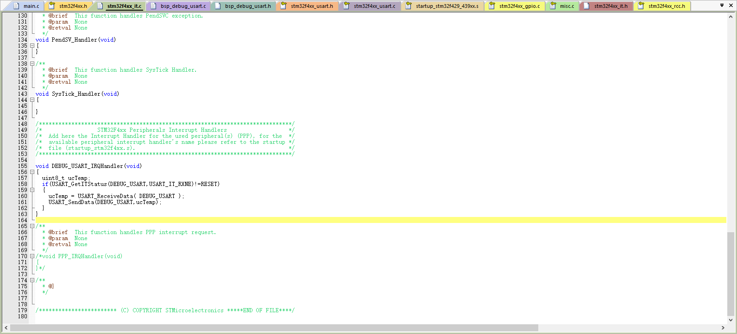Click the USART_SendData call line
The image size is (737, 334).
click(105, 202)
